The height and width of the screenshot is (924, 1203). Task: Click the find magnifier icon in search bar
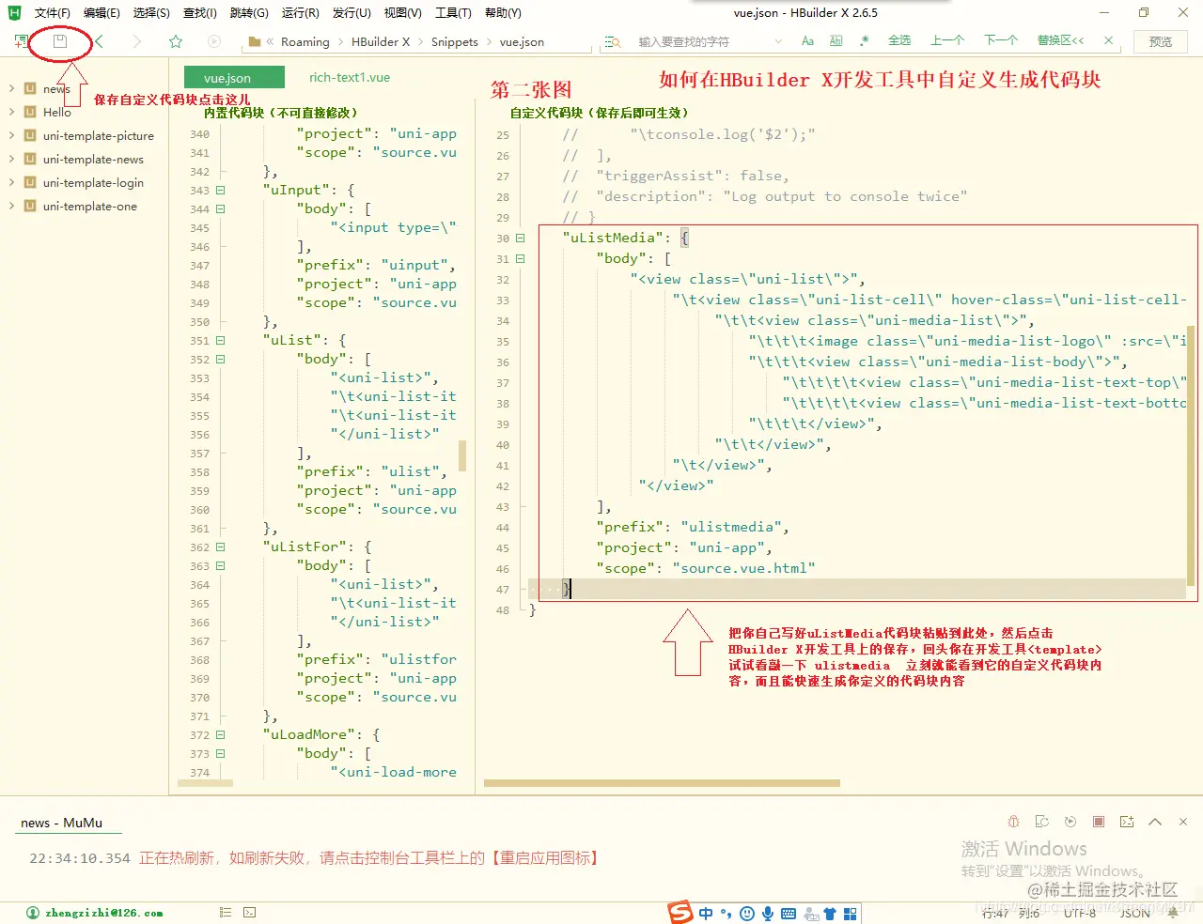612,41
